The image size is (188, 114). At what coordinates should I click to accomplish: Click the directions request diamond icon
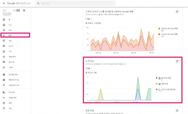[159, 84]
